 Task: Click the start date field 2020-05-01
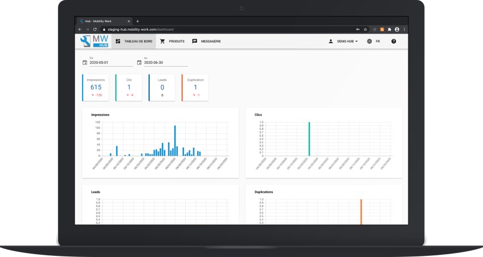[111, 63]
